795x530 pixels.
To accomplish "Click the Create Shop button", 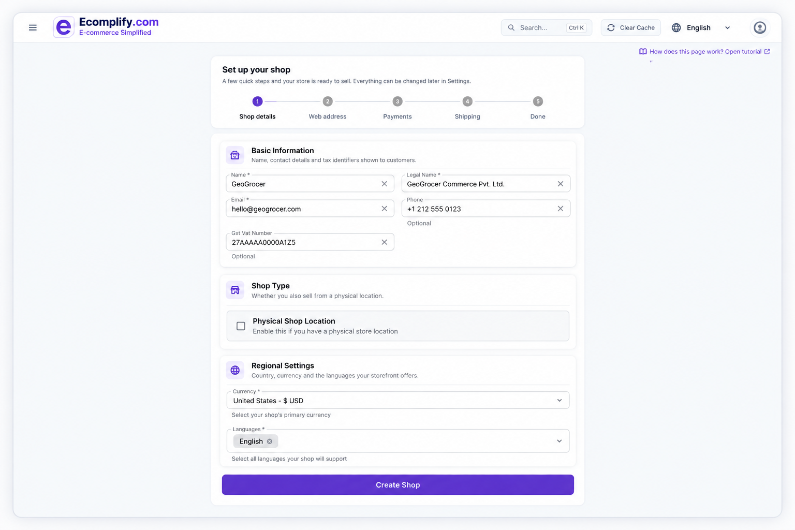I will pyautogui.click(x=398, y=485).
